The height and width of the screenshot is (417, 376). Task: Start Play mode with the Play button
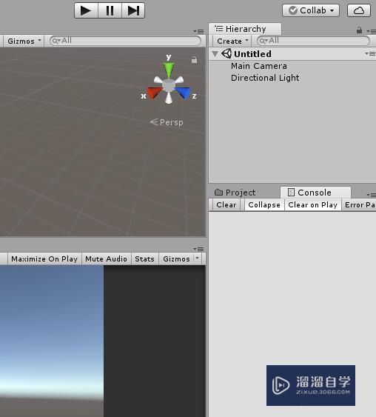point(86,10)
